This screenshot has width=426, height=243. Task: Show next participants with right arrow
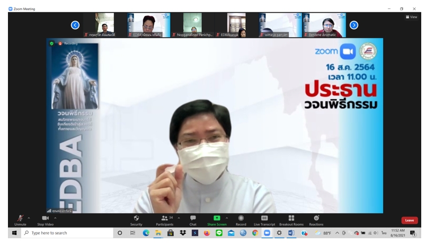[354, 25]
